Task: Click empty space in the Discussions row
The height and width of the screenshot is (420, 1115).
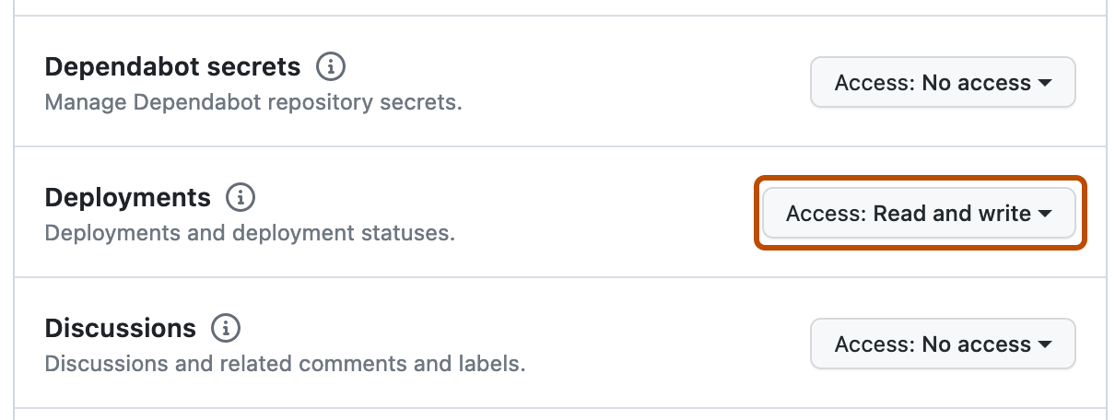Action: tap(645, 344)
